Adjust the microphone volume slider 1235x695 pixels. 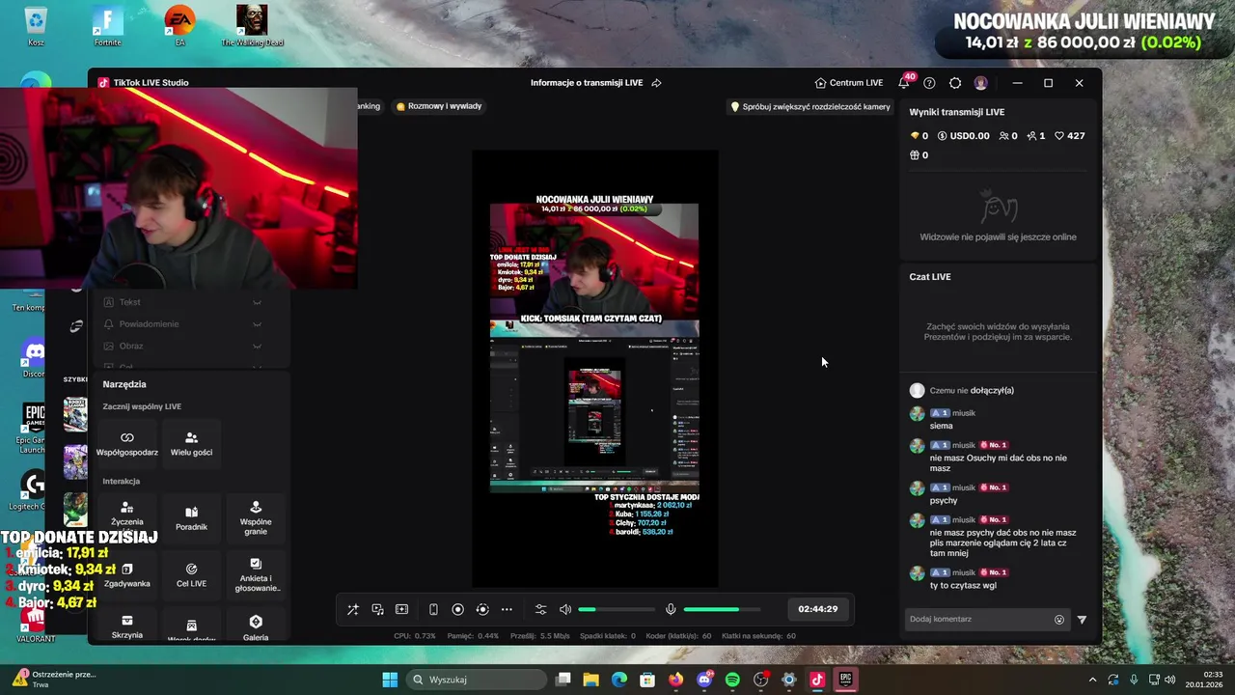click(722, 609)
